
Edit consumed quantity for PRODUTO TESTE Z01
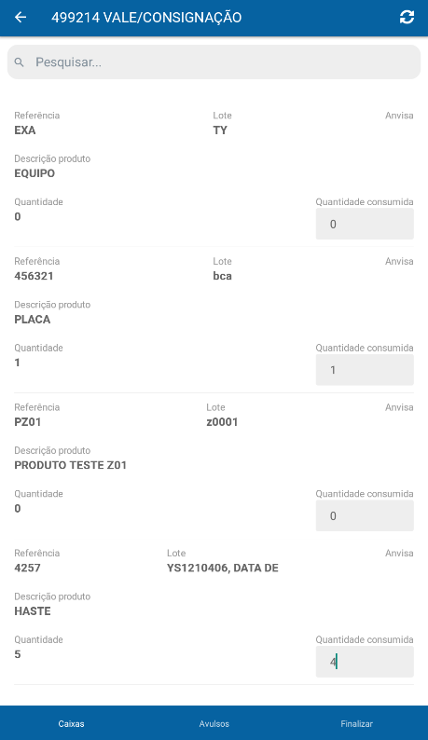coord(365,515)
